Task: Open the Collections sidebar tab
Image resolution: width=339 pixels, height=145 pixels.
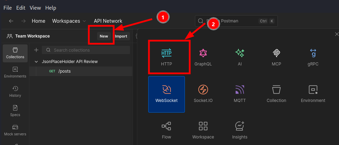Action: 15,53
